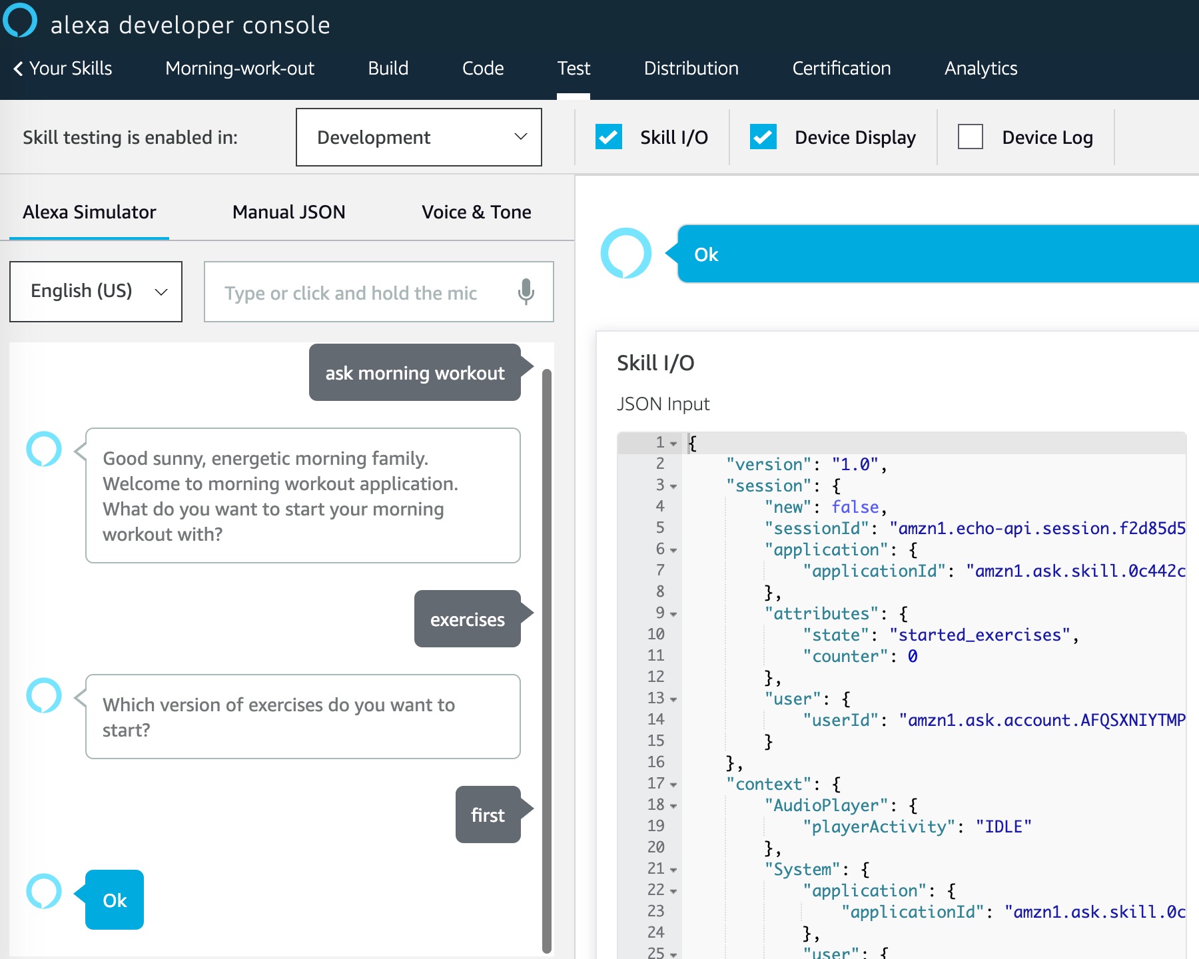Click the simulator conversation scrollbar
The height and width of the screenshot is (959, 1199).
[547, 661]
